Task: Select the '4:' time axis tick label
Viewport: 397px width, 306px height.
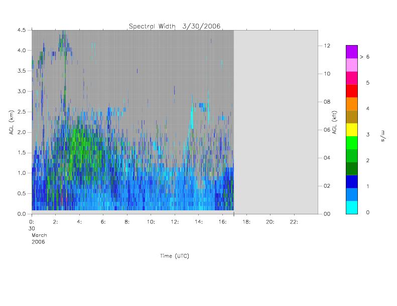Action: pyautogui.click(x=79, y=222)
